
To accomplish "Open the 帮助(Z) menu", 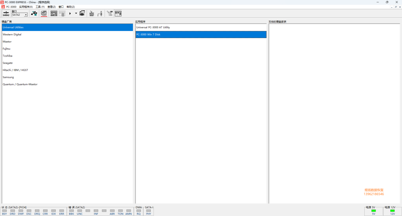I will [x=71, y=7].
